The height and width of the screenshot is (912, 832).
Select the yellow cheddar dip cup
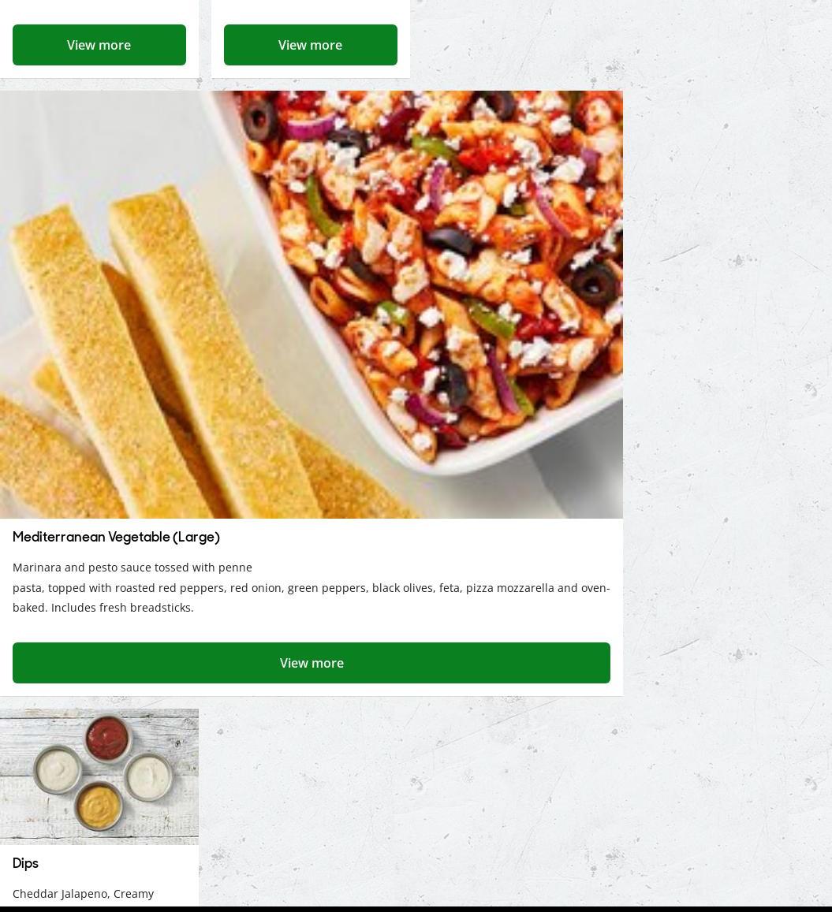tap(99, 806)
